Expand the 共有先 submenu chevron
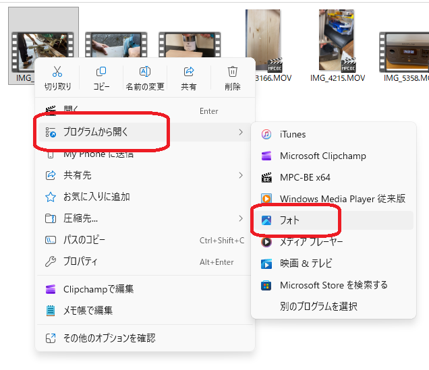Viewport: 429px width, 370px height. pyautogui.click(x=241, y=175)
